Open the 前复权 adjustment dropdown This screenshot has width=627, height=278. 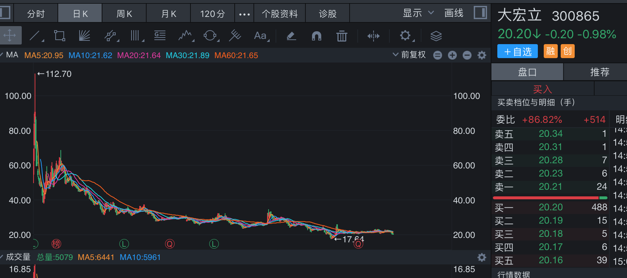[x=409, y=55]
